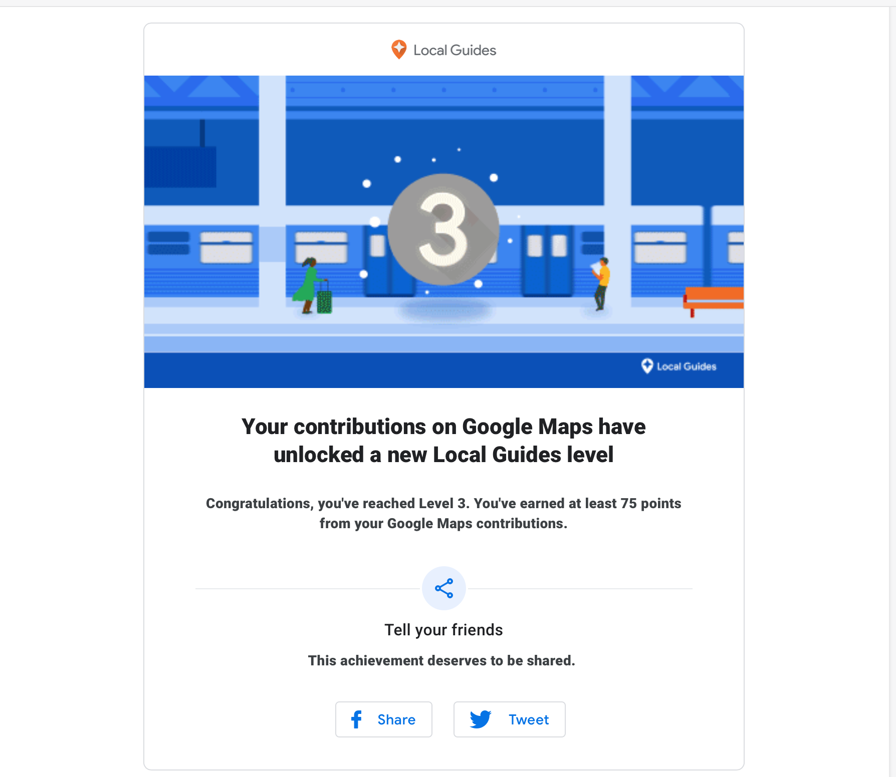Open the Level 3 train station banner image
This screenshot has height=777, width=896.
point(444,232)
